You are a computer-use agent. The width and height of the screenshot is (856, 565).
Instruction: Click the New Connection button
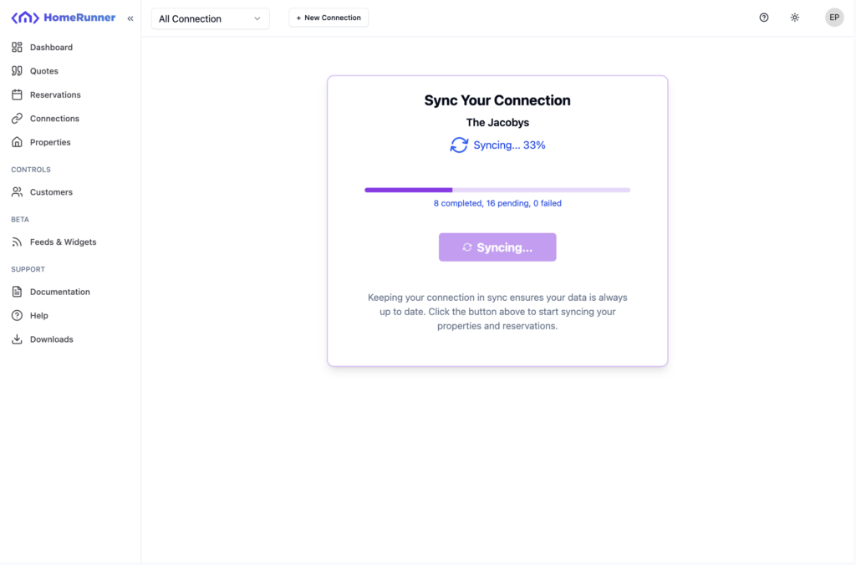point(329,18)
